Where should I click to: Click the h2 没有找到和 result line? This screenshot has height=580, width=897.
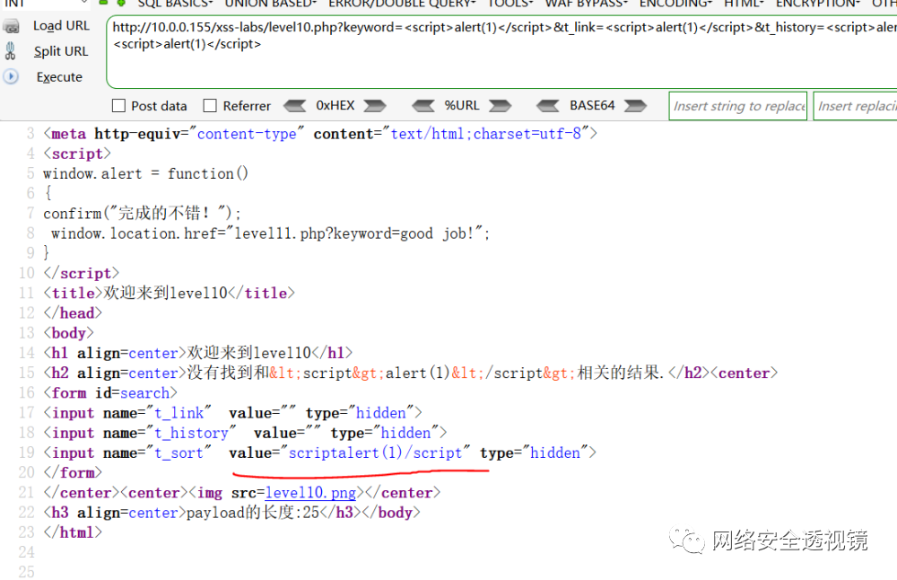tap(410, 373)
